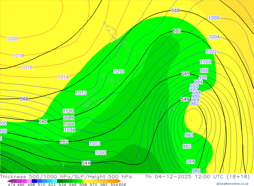Click the 594606 legend value
The image size is (254, 186).
click(x=118, y=184)
